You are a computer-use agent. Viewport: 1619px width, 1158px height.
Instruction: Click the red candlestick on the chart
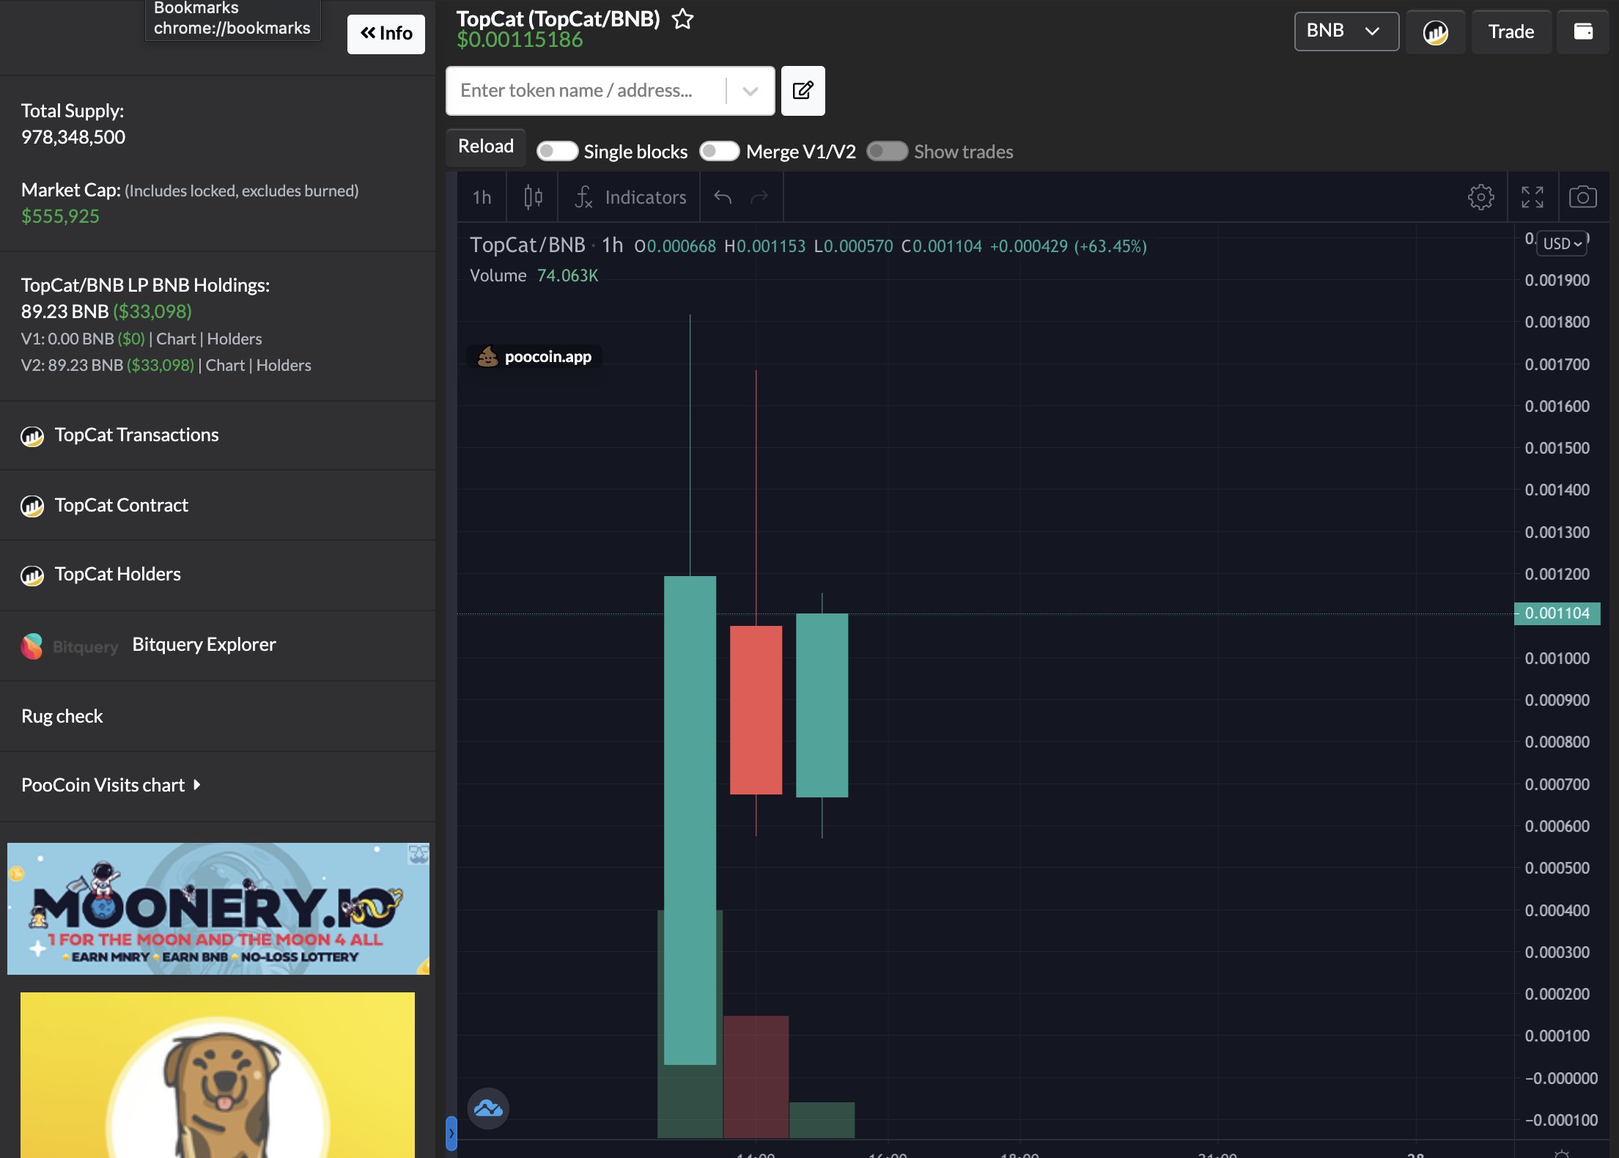click(756, 709)
